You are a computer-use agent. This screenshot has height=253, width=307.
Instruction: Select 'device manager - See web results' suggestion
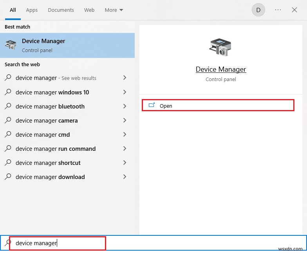pos(67,78)
